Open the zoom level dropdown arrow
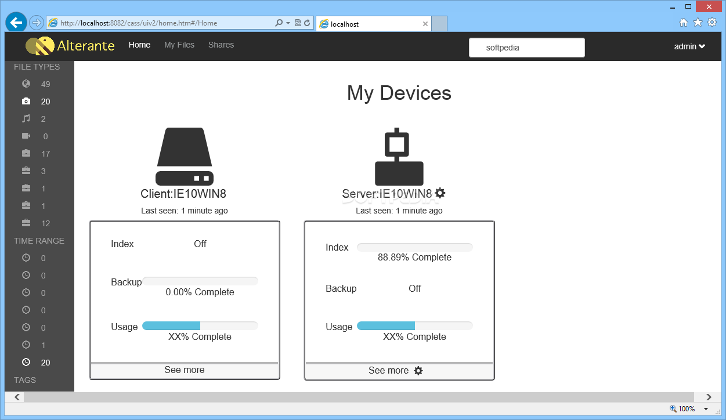726x420 pixels. click(x=706, y=409)
